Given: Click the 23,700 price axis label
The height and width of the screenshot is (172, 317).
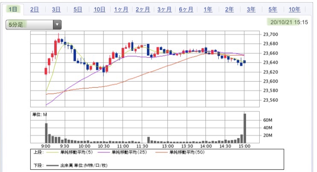Looking at the screenshot, I should coord(270,34).
